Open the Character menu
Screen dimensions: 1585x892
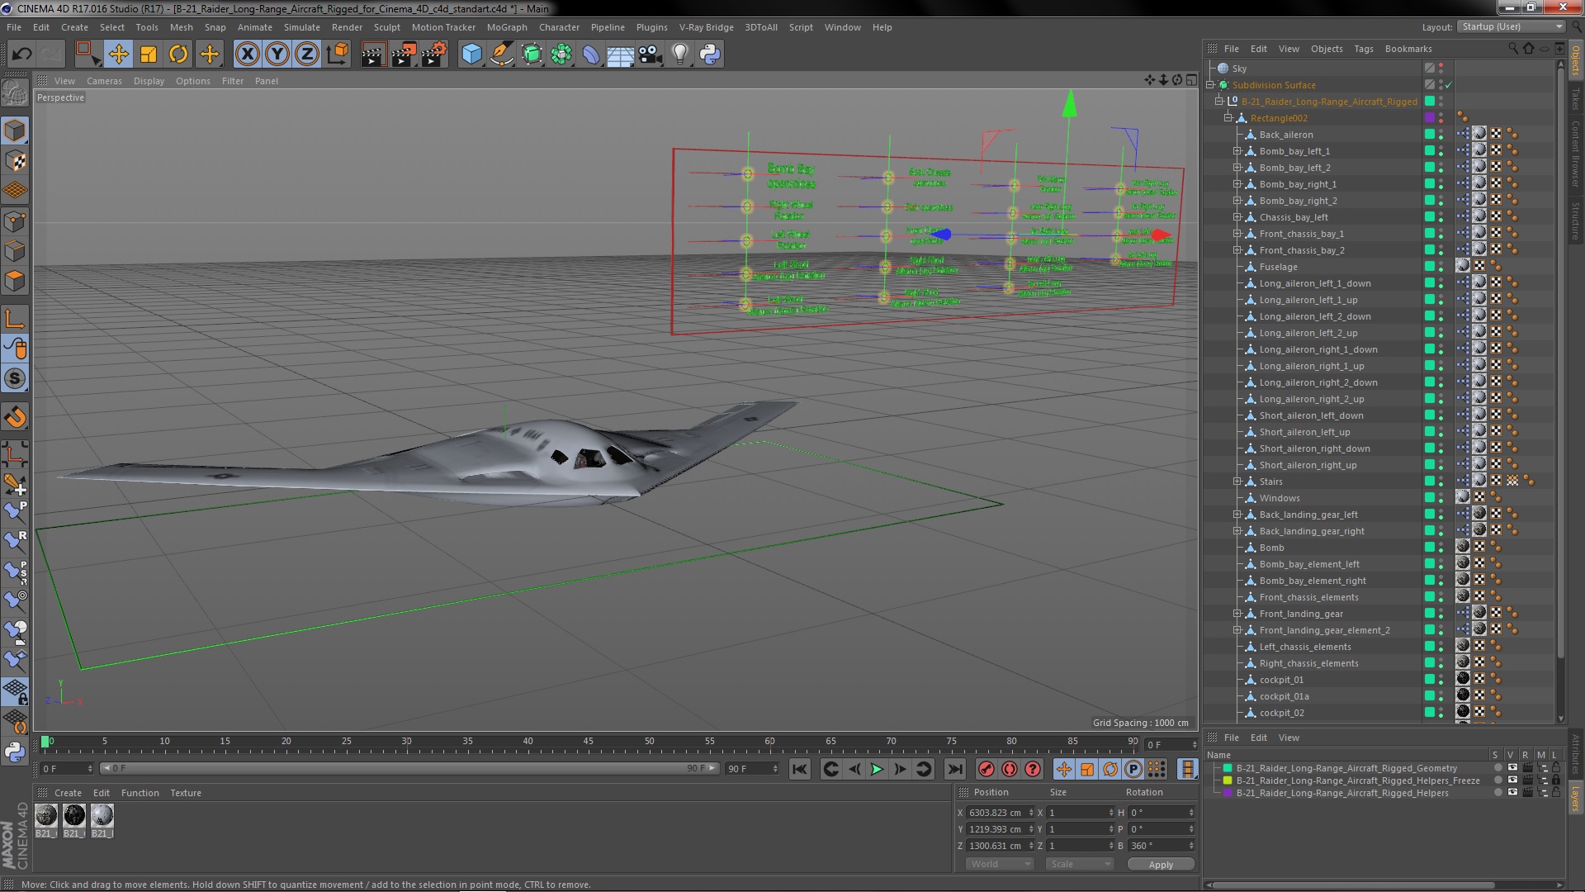tap(559, 27)
